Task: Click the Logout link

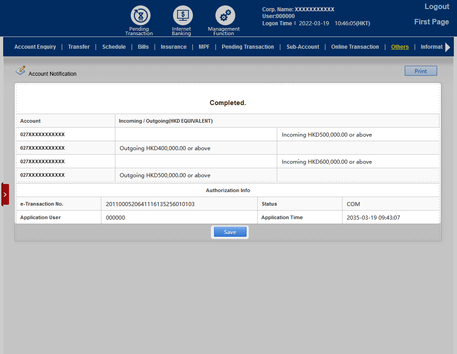Action: pos(437,6)
